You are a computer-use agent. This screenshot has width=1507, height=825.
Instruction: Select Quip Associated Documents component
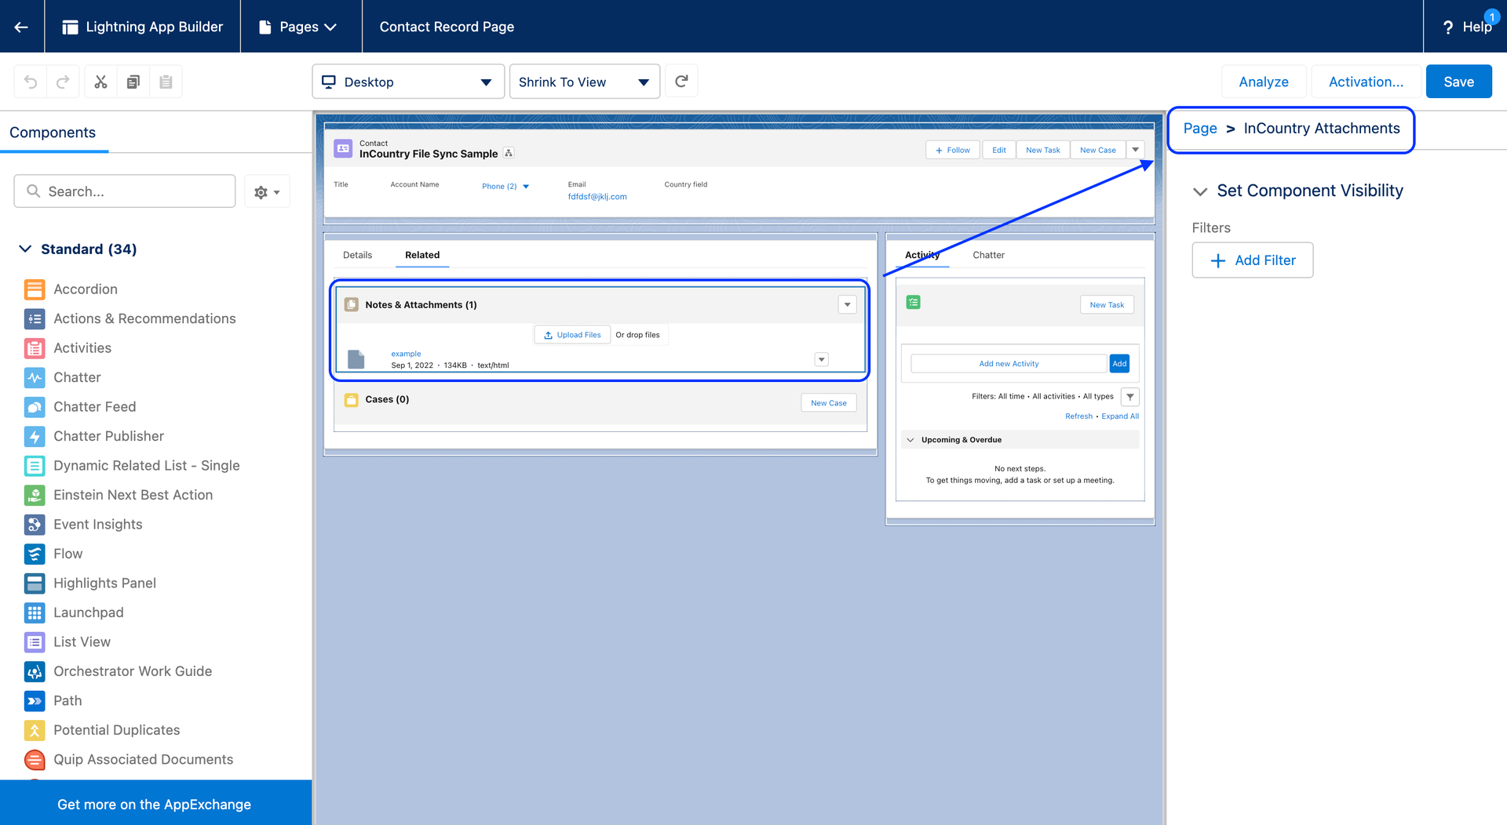pyautogui.click(x=129, y=760)
